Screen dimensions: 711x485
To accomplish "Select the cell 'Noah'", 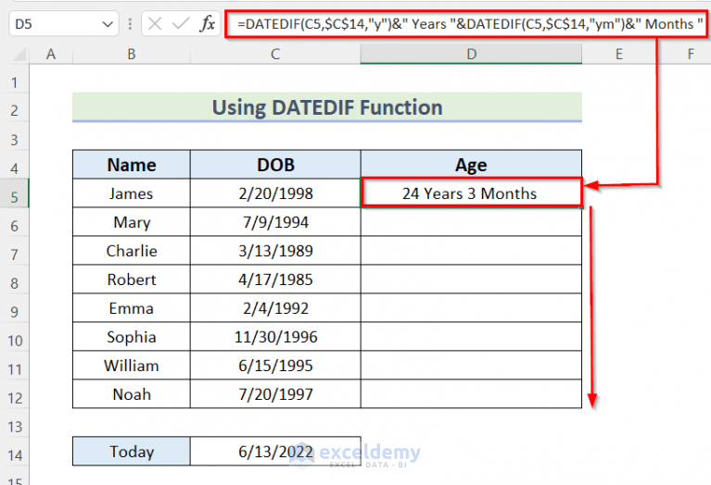I will click(x=132, y=394).
